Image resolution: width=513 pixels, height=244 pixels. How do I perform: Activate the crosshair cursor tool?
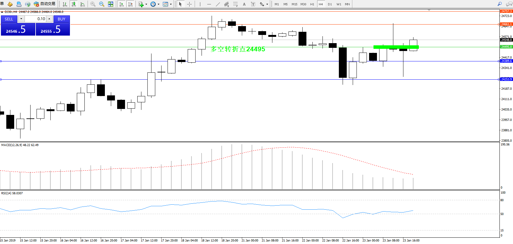click(x=189, y=4)
